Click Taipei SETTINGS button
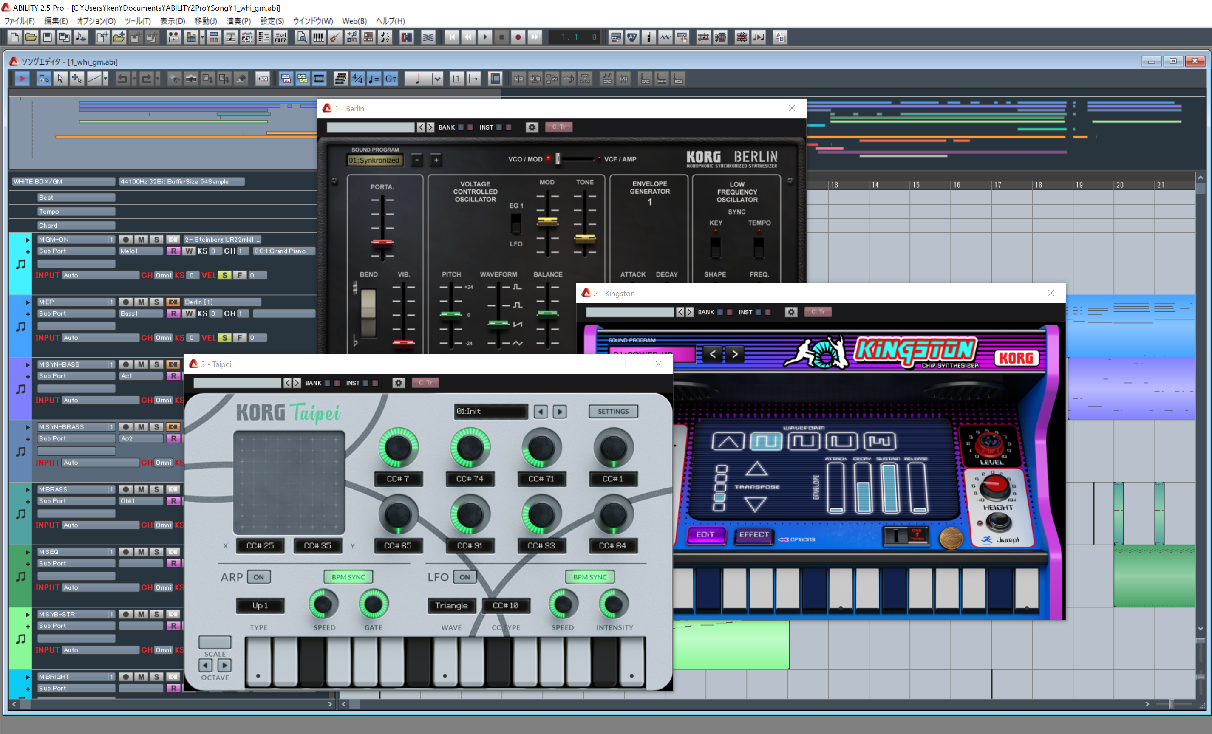1212x734 pixels. pyautogui.click(x=613, y=412)
